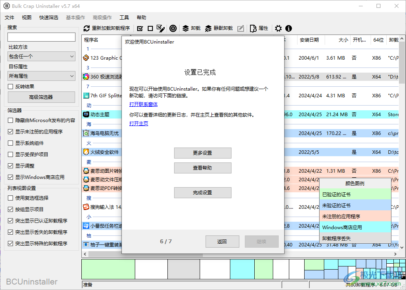This screenshot has height=290, width=406.
Task: Open the 属性 (Properties) toolbar item
Action: (x=259, y=28)
